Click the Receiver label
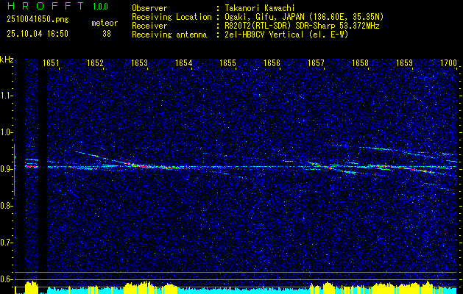463x294 pixels. (x=149, y=26)
